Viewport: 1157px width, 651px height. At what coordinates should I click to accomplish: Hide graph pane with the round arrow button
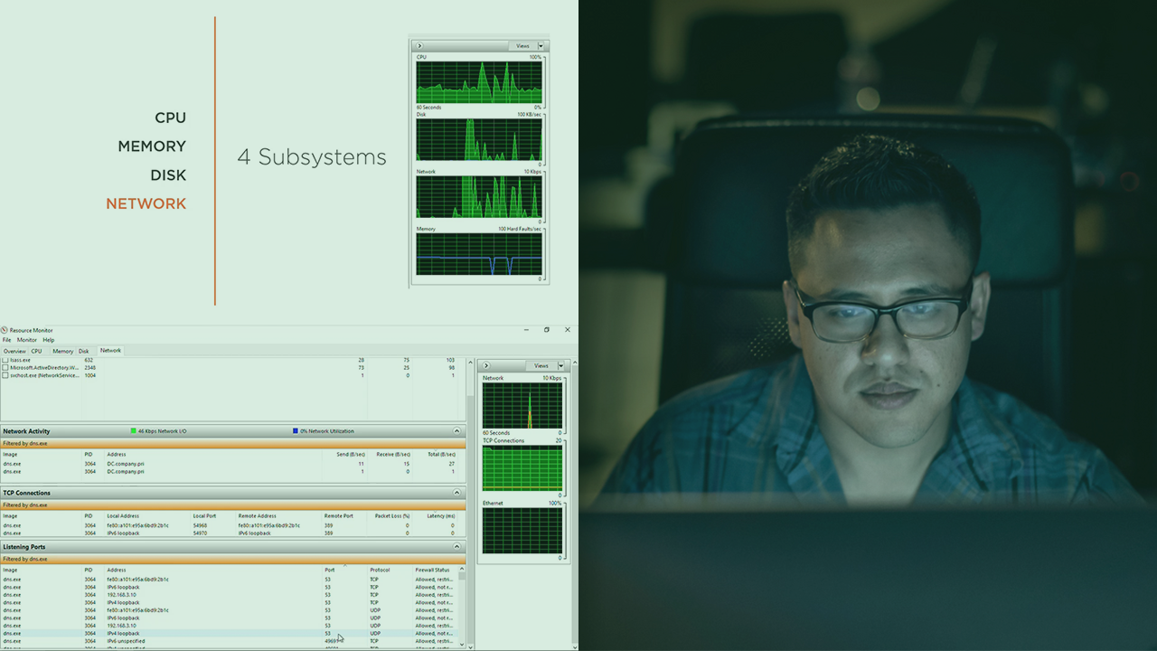[486, 366]
